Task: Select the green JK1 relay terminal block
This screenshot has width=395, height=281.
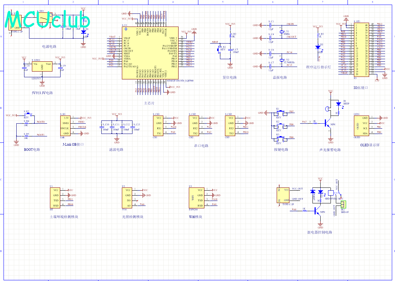Action: (x=344, y=204)
